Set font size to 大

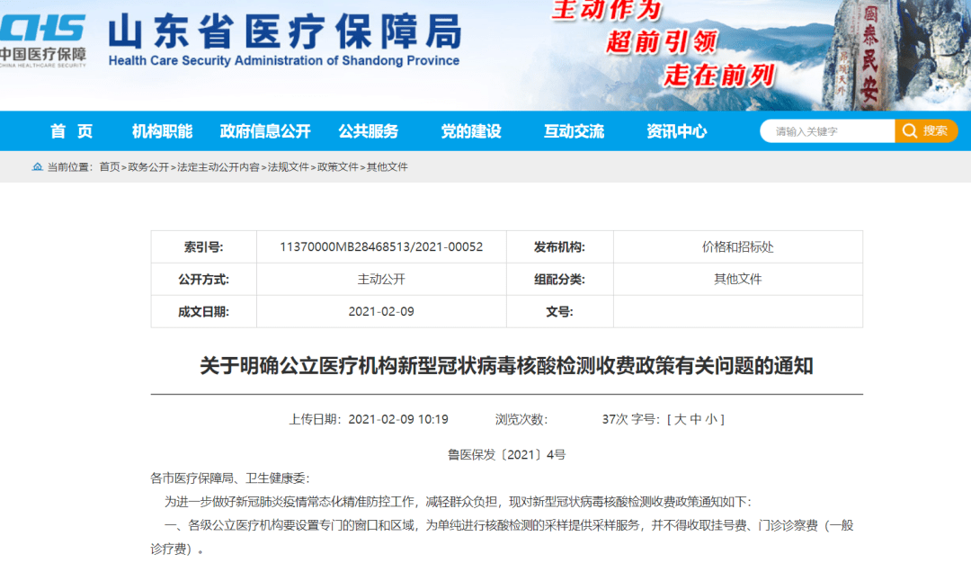click(x=680, y=419)
